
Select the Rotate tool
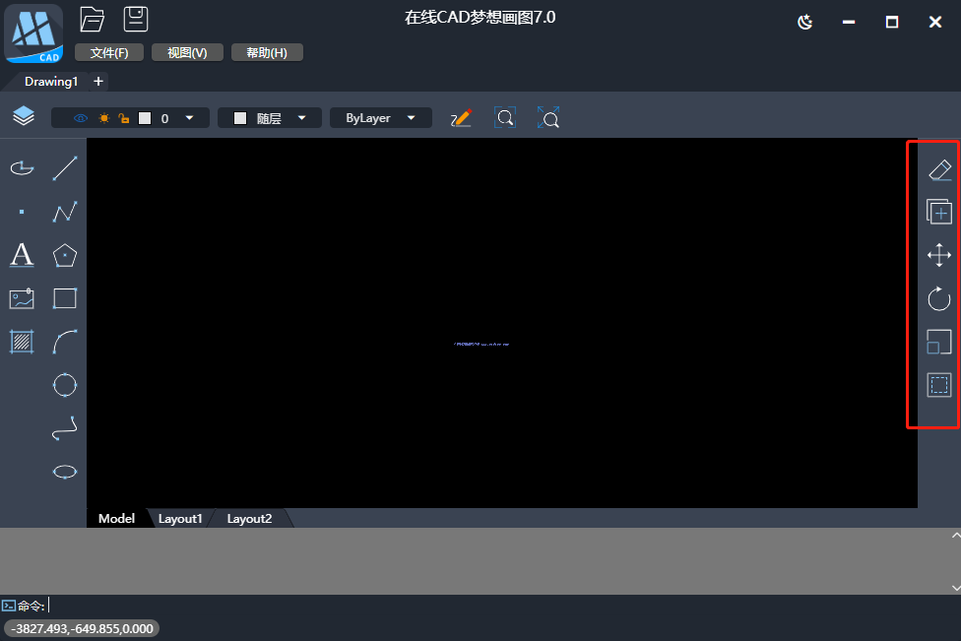pos(939,298)
